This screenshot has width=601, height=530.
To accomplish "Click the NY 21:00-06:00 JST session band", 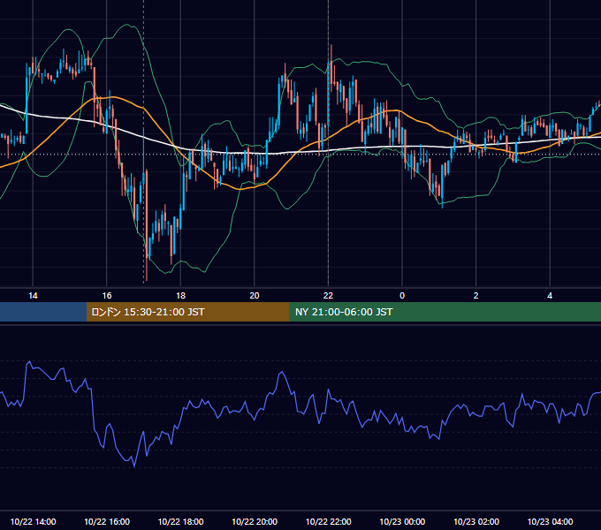I will [445, 312].
